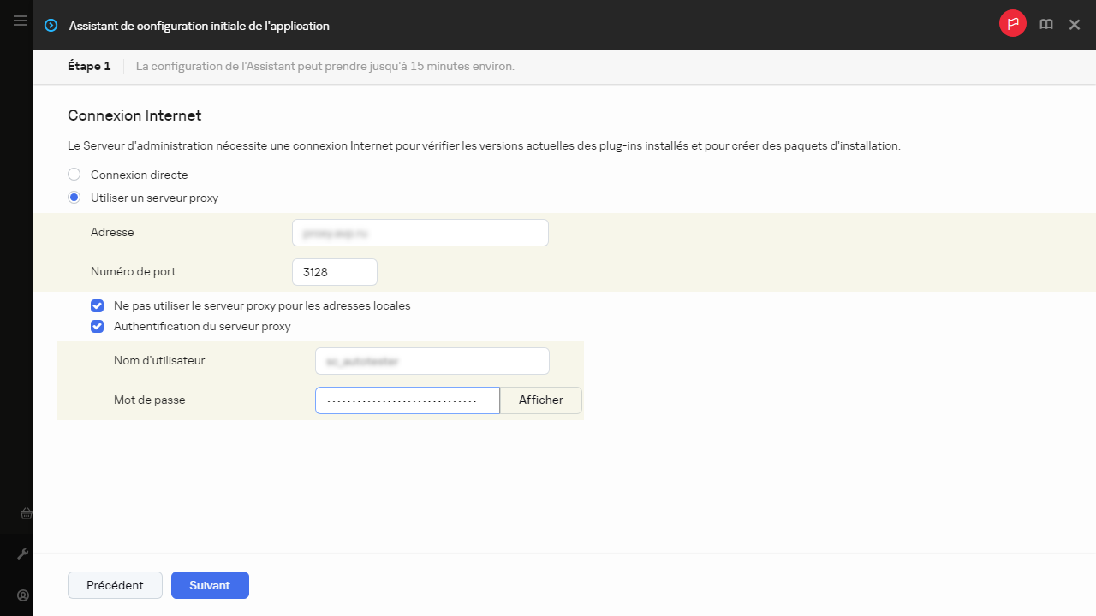The image size is (1096, 616).
Task: Focus the proxy 'Adresse' input field
Action: tap(420, 233)
